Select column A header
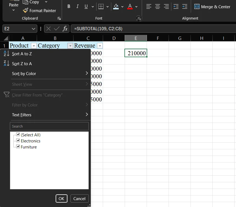 (x=23, y=38)
